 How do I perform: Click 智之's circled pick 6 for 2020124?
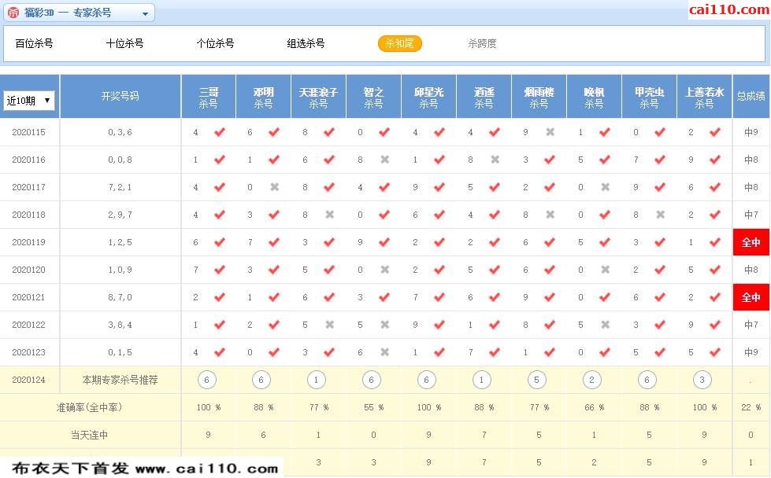point(371,380)
